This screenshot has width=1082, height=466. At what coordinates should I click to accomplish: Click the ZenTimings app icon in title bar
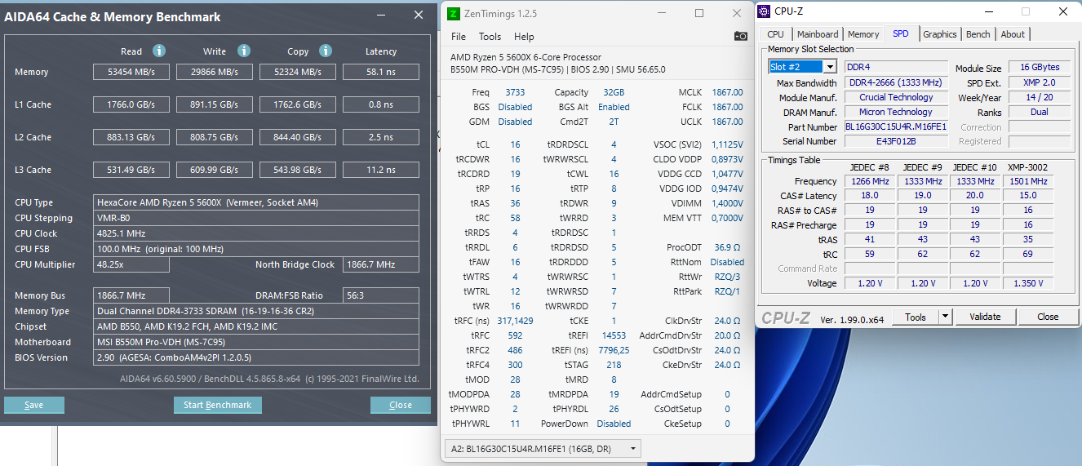tap(455, 14)
